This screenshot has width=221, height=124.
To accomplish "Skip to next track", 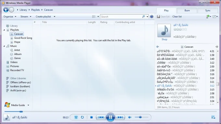I will 120,117.
